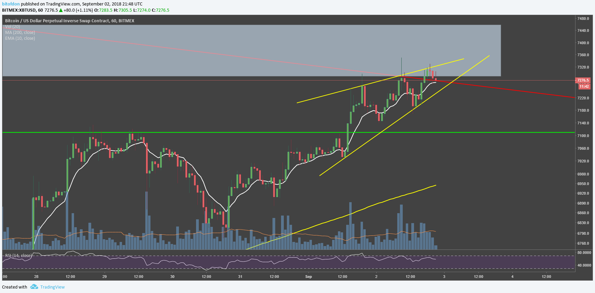Select the EMA (10, close) indicator label
This screenshot has width=595, height=293.
20,38
